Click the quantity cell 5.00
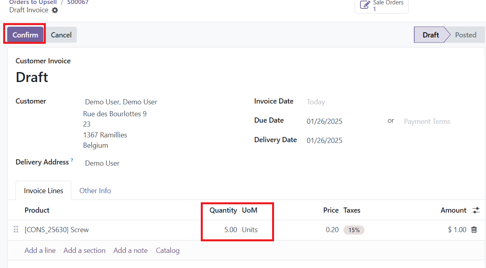 (x=231, y=230)
